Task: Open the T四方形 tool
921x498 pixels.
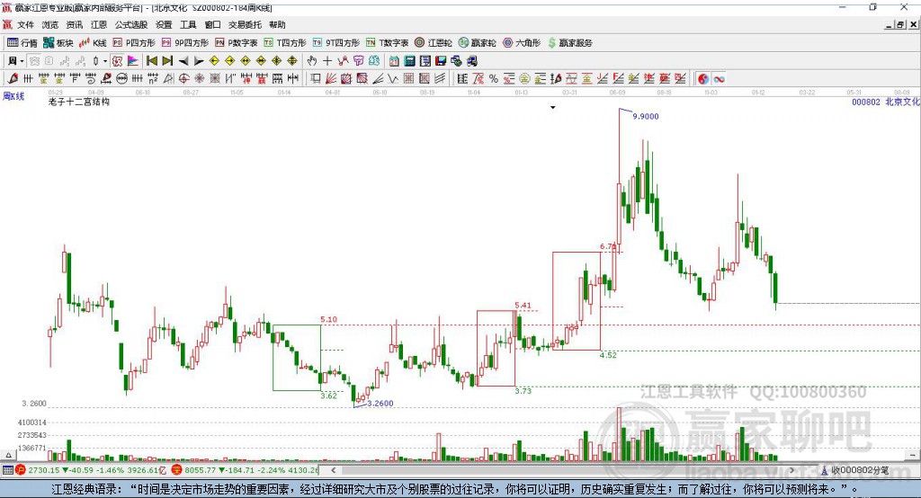Action: click(285, 43)
